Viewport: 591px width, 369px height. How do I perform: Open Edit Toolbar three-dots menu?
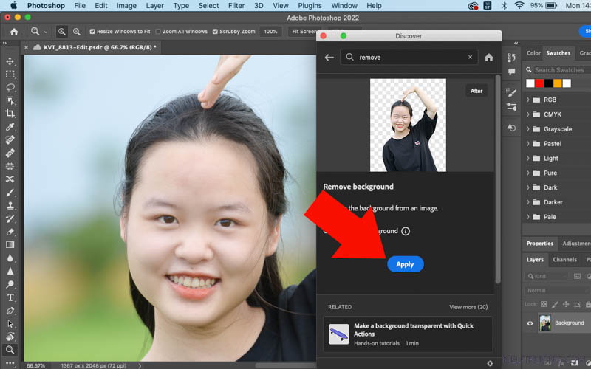10,363
